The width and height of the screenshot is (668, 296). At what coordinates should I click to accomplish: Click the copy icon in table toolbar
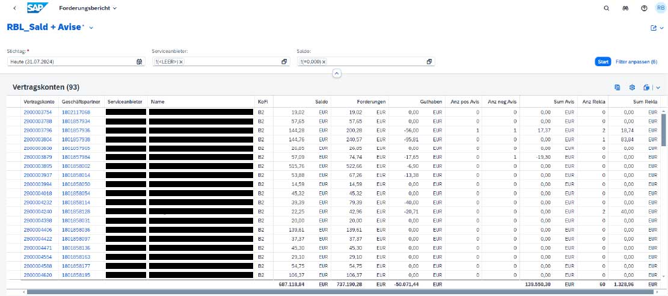pos(617,87)
